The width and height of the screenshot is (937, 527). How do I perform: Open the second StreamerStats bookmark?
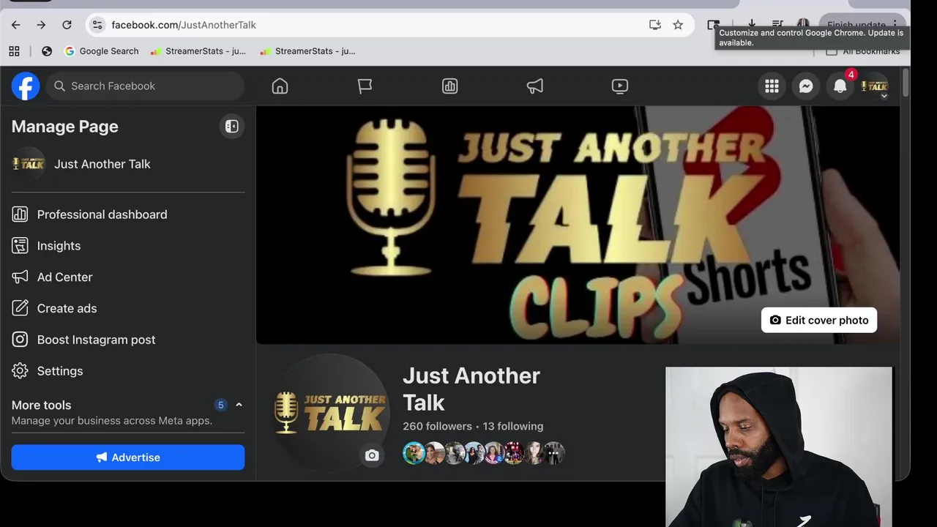click(x=307, y=51)
